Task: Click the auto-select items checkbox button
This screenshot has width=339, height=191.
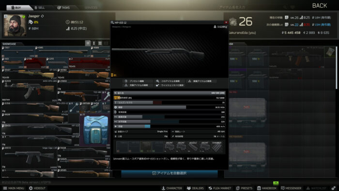Action: [169, 173]
